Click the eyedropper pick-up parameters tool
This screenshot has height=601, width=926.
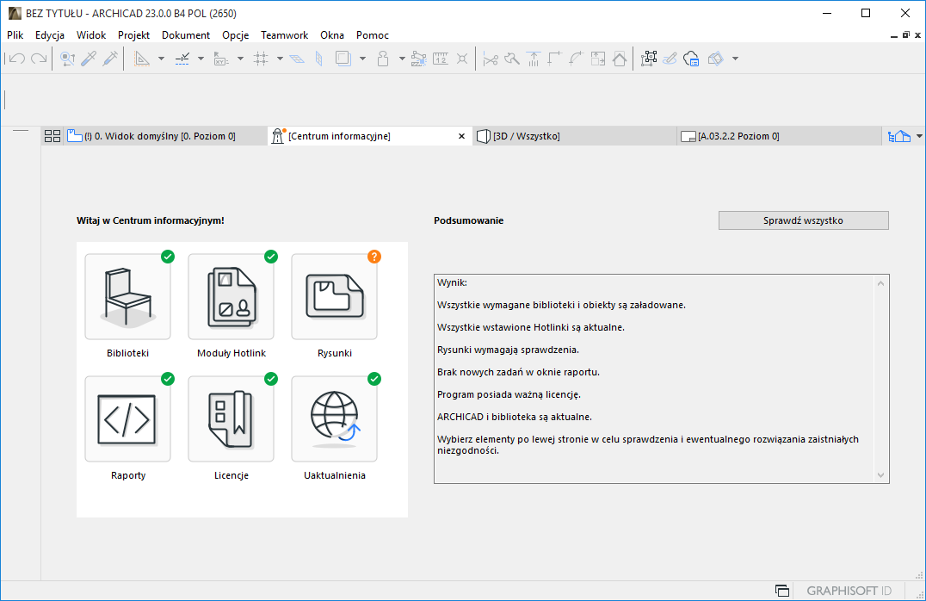[x=89, y=59]
